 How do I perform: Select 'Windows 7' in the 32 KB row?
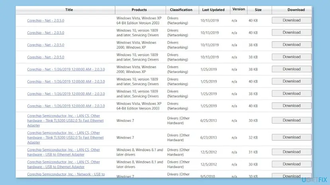[125, 138]
